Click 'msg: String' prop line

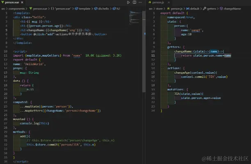point(29,73)
